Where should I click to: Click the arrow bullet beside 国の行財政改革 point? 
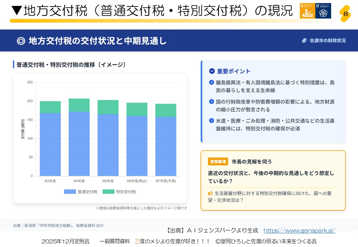click(x=212, y=102)
